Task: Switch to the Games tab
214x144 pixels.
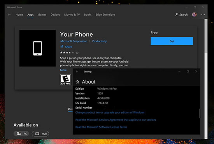Action: (42, 15)
